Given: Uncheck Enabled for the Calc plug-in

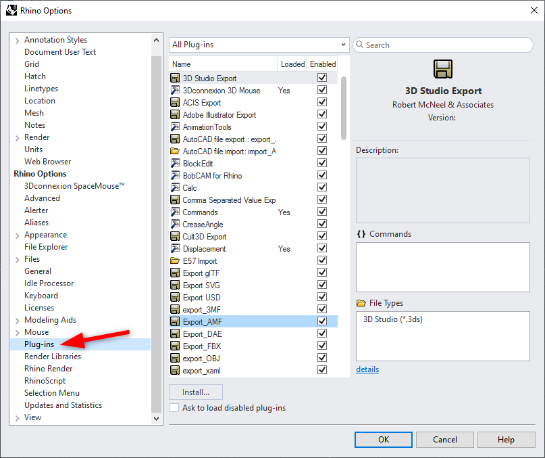Looking at the screenshot, I should click(x=322, y=188).
